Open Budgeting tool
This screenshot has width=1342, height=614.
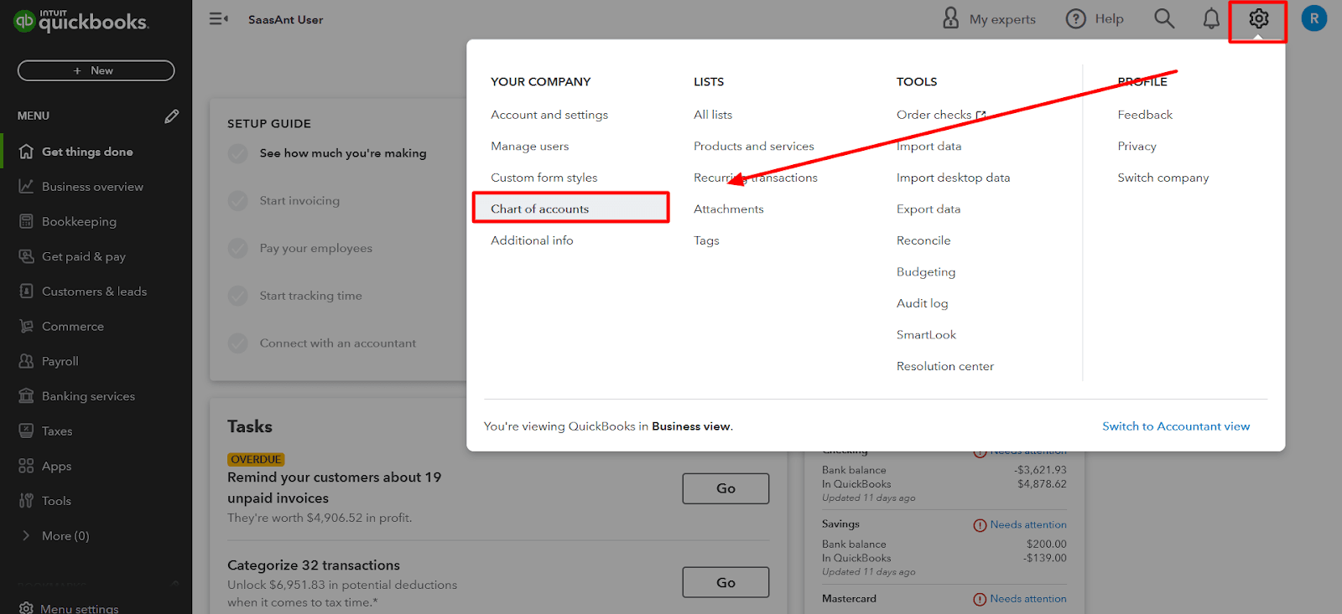926,271
